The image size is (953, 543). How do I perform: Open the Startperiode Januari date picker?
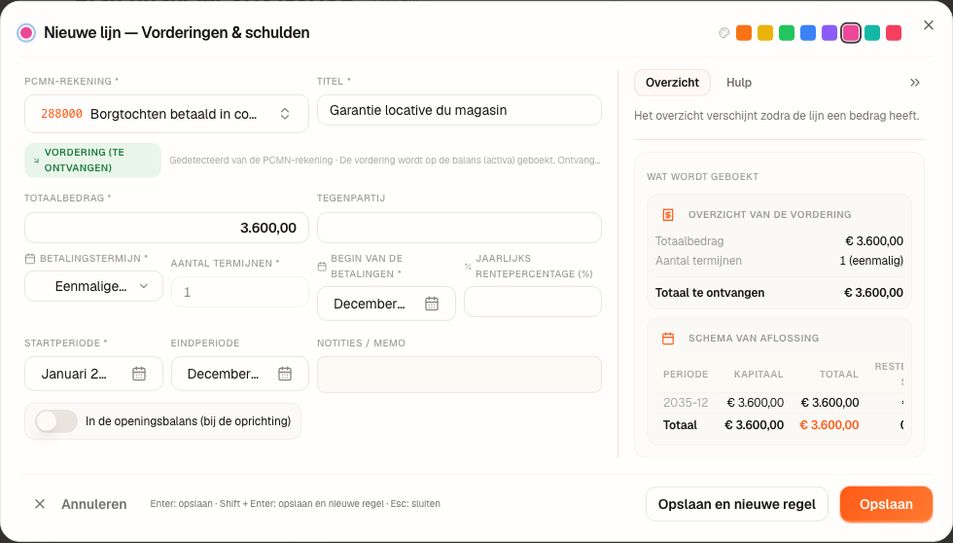[93, 374]
